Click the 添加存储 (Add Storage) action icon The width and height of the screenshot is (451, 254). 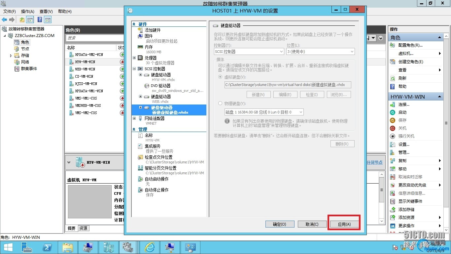393,210
